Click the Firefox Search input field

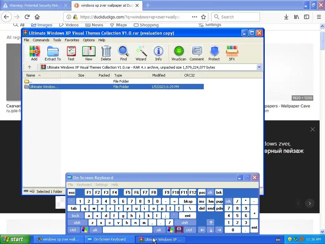[236, 17]
